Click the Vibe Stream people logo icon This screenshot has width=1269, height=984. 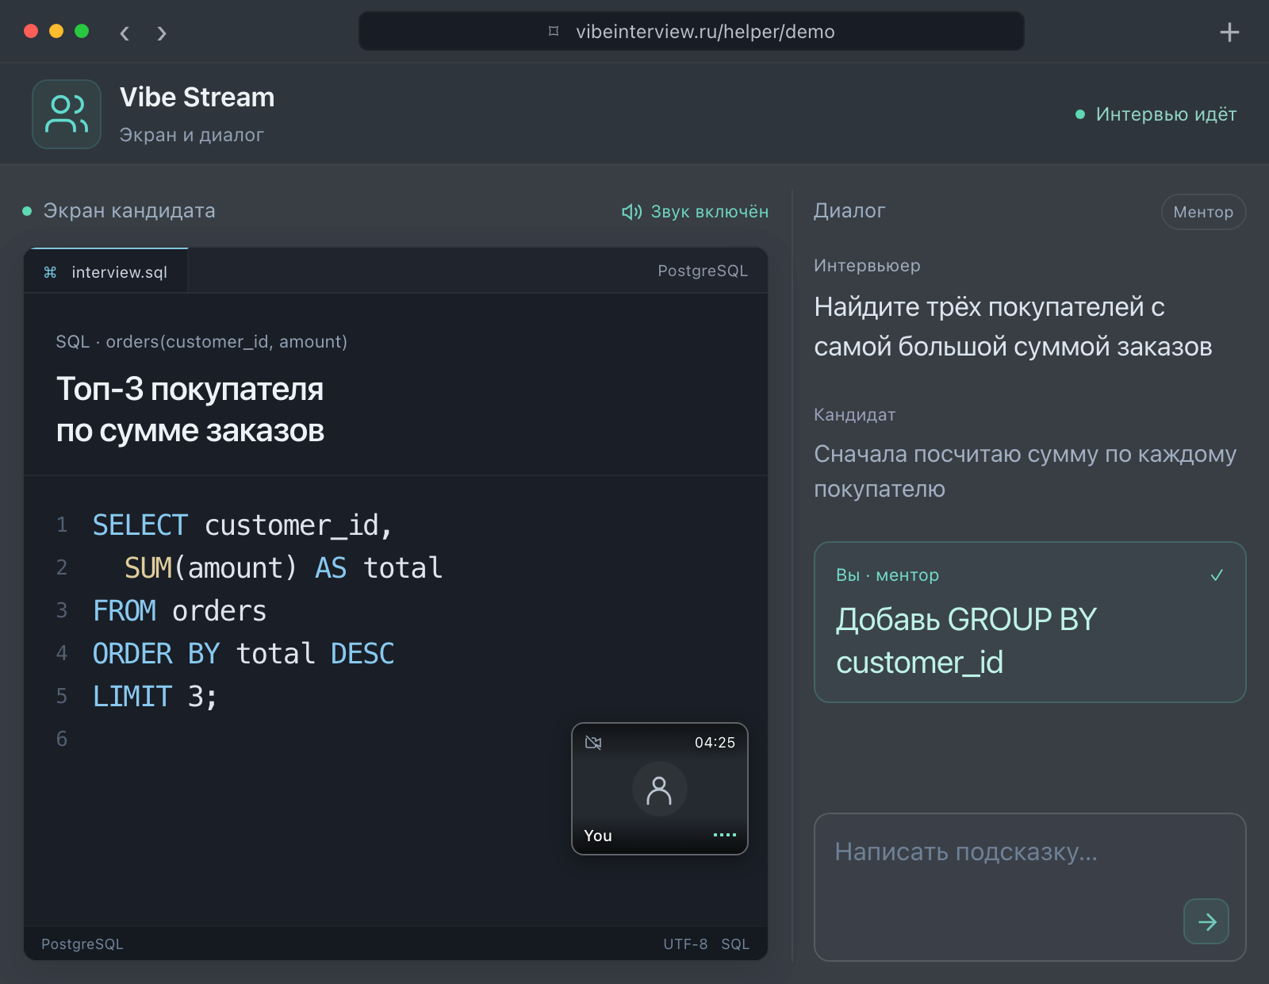67,114
